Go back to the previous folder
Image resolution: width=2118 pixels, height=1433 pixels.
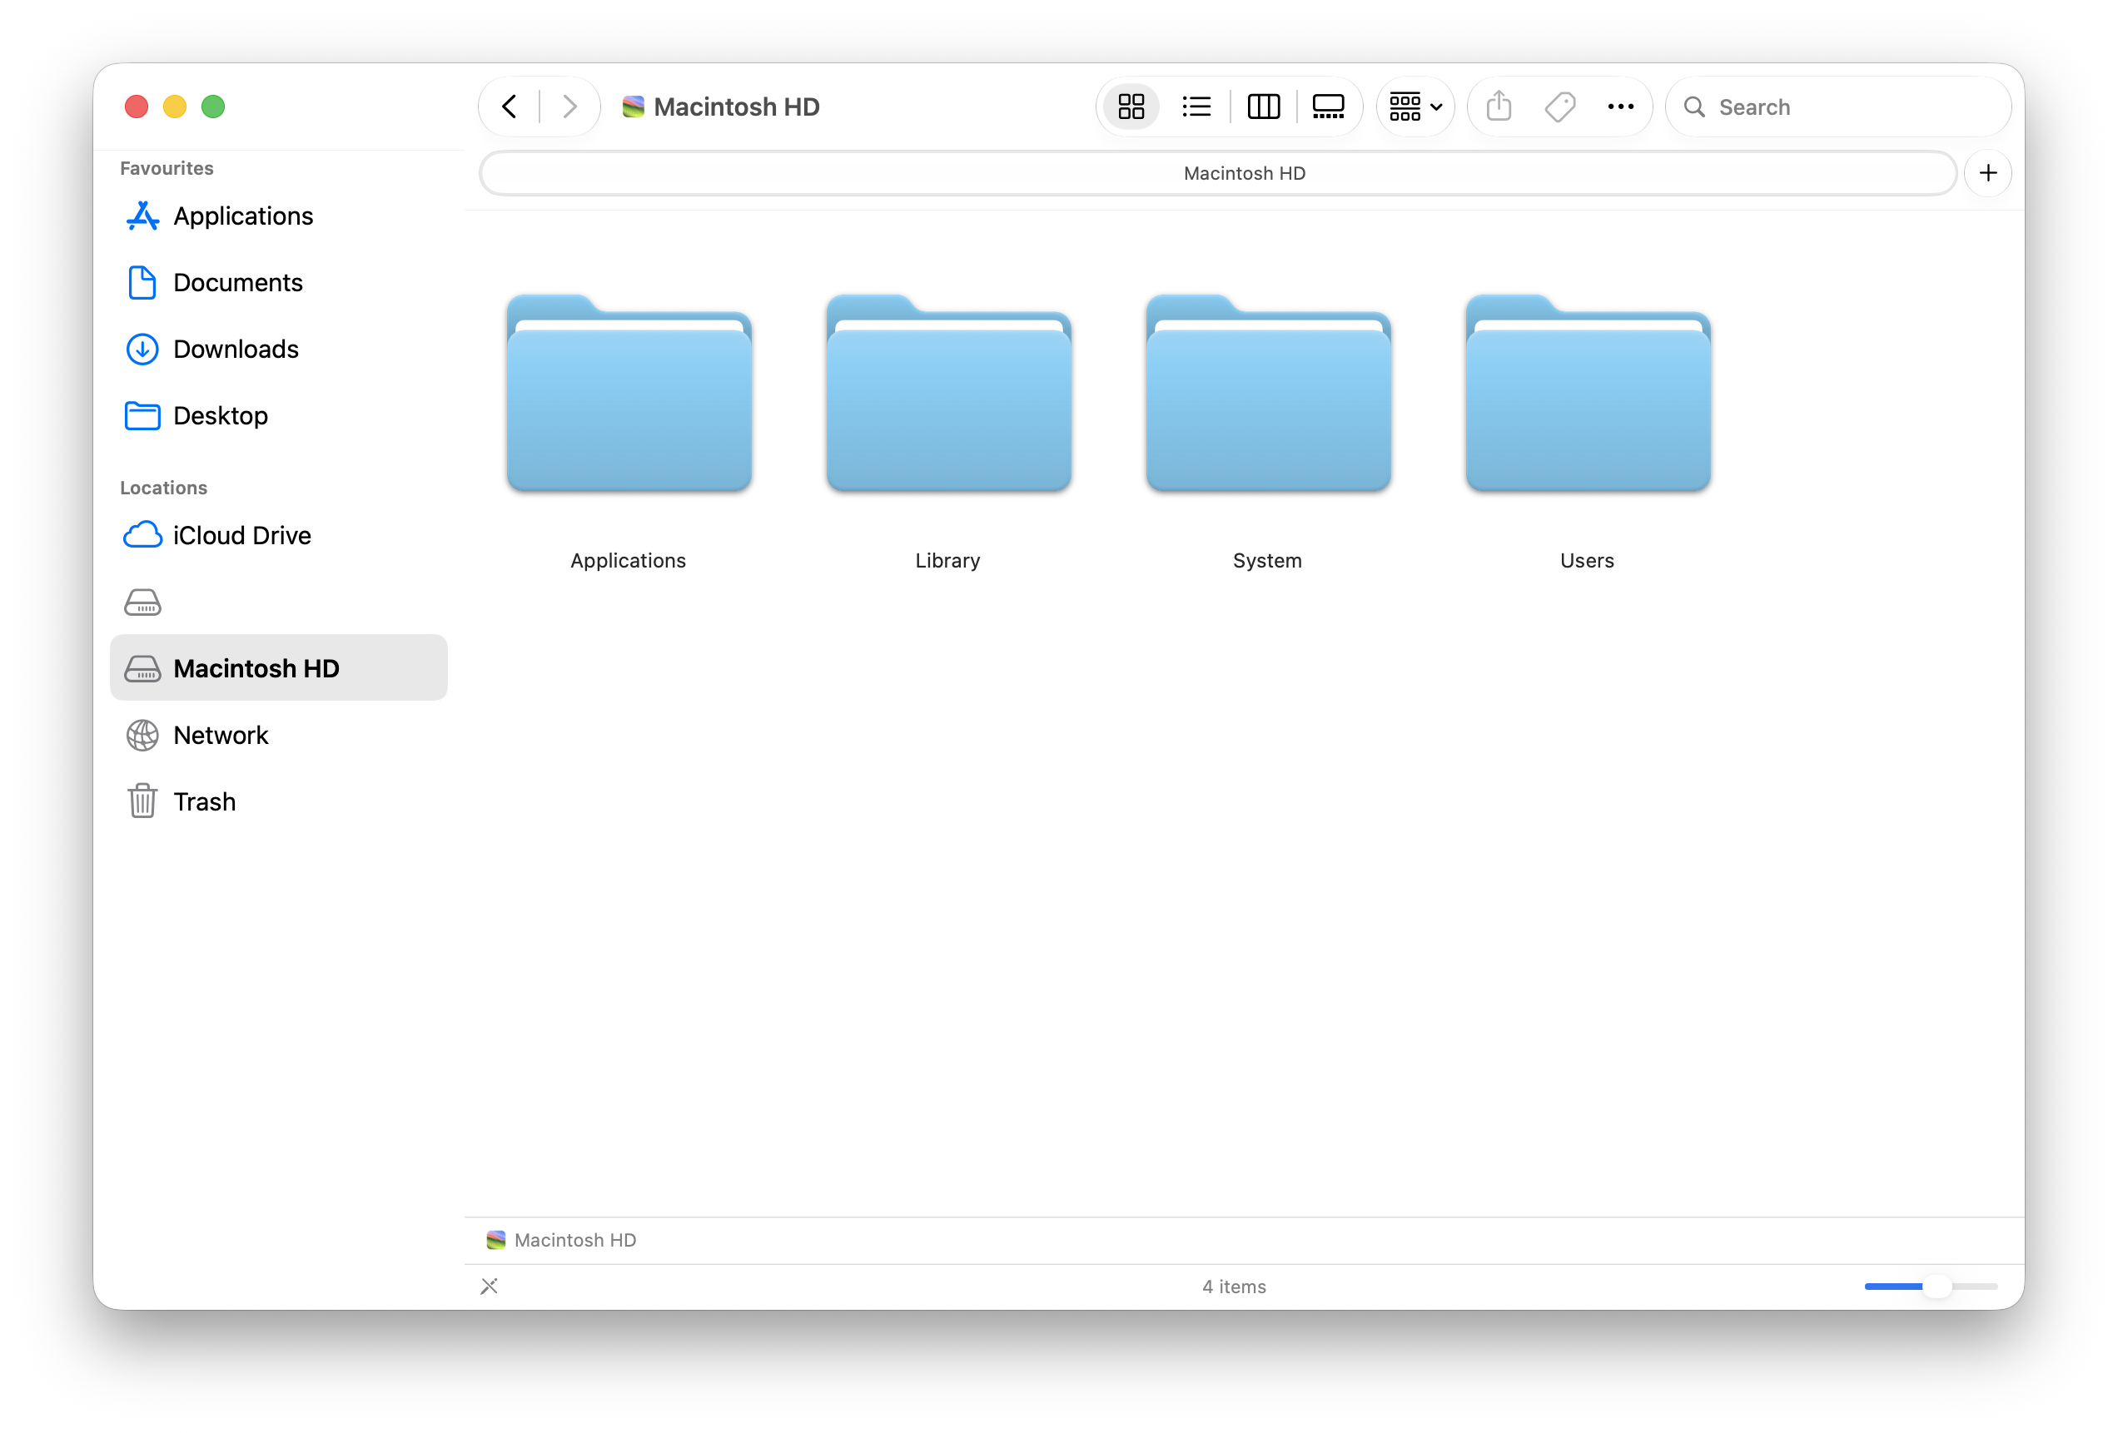point(510,107)
